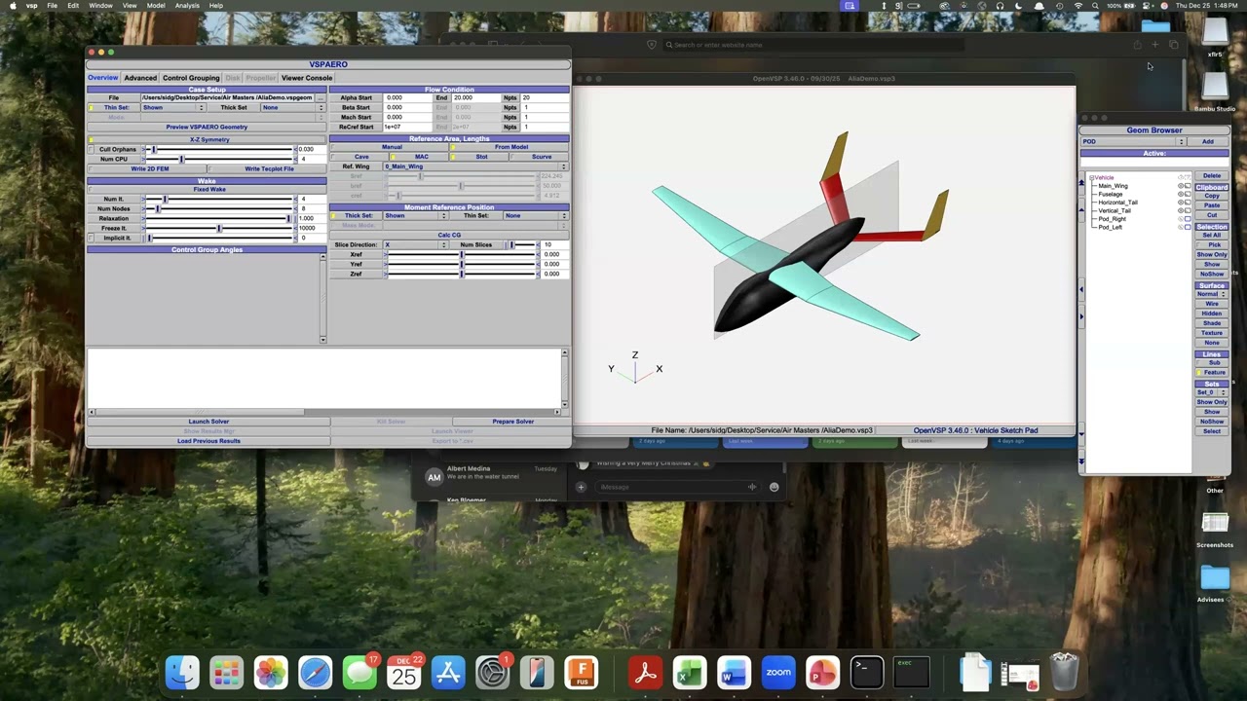Image resolution: width=1247 pixels, height=701 pixels.
Task: Select Horizontal_Tail in the Geom Browser tree
Action: (1117, 203)
